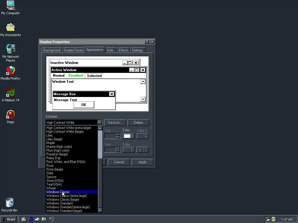Click Window Text in the preview
This screenshot has height=223, width=298.
pyautogui.click(x=63, y=82)
